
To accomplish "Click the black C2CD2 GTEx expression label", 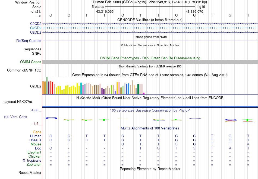I will [36, 86].
